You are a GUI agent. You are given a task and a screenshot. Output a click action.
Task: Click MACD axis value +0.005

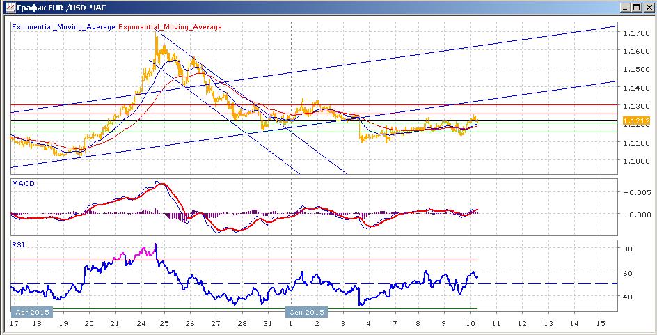[x=636, y=192]
